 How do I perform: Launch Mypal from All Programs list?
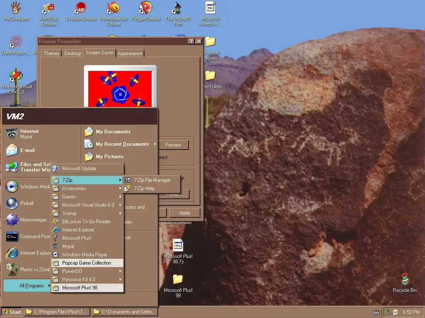[x=87, y=246]
